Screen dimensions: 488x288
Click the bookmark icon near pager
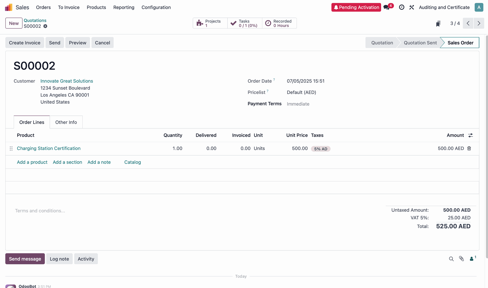(438, 24)
